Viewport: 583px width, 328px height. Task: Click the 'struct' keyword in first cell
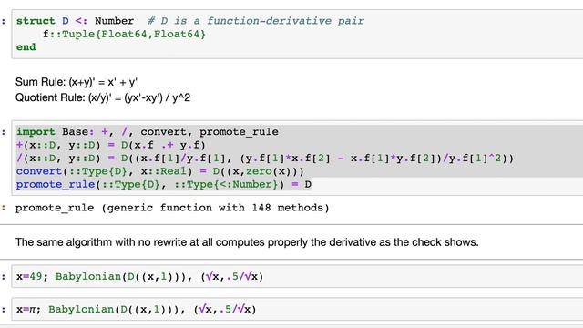pos(36,21)
